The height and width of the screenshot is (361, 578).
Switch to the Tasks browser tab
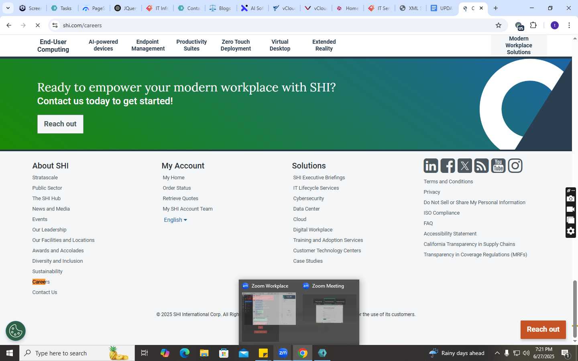coord(61,8)
